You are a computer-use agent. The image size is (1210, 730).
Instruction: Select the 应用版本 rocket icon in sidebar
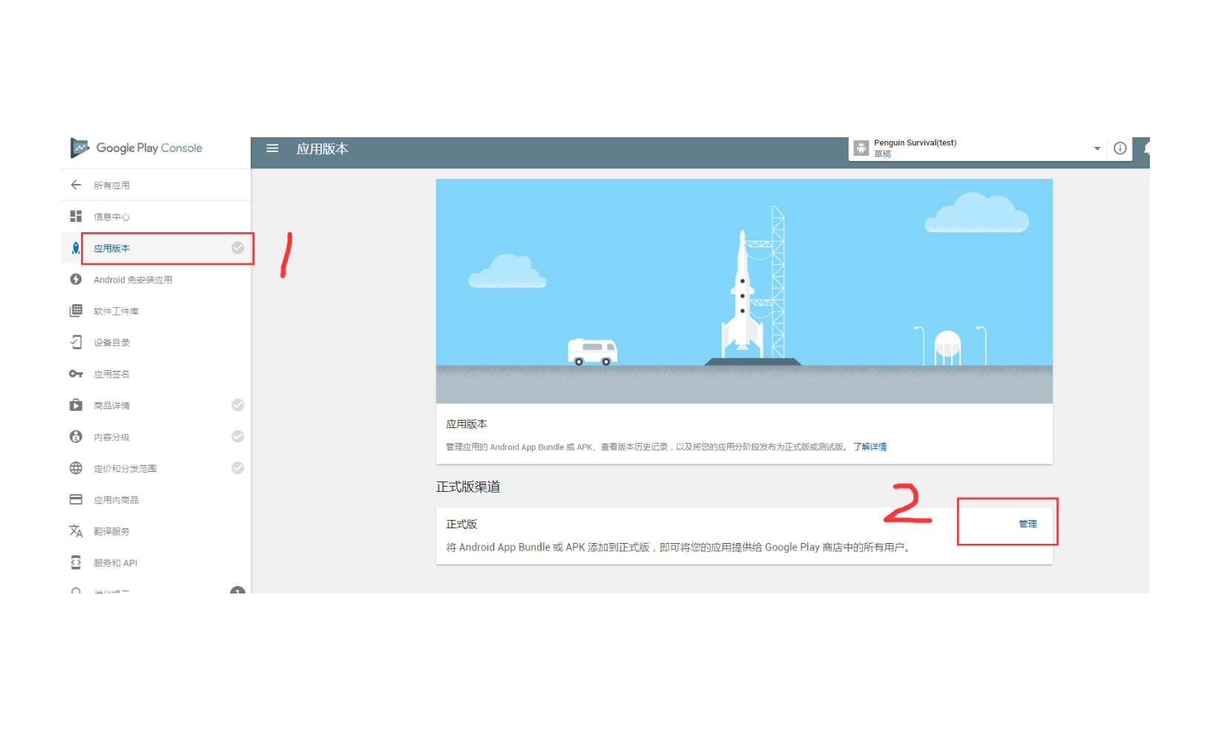tap(76, 248)
